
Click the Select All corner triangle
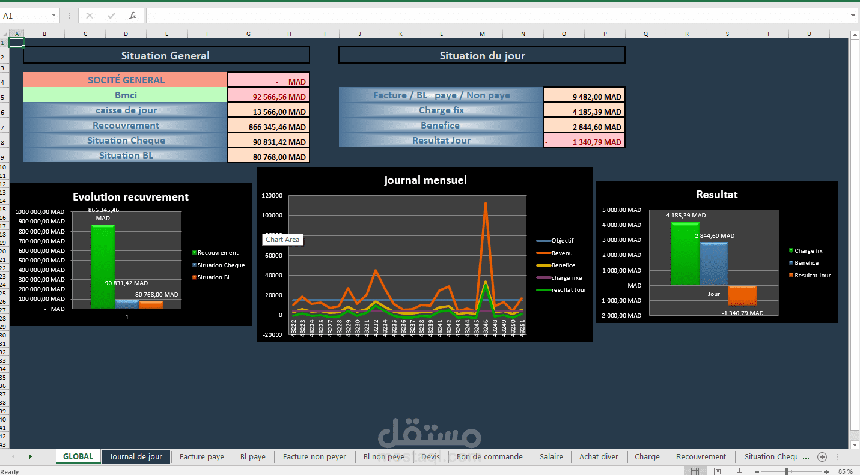[5, 34]
